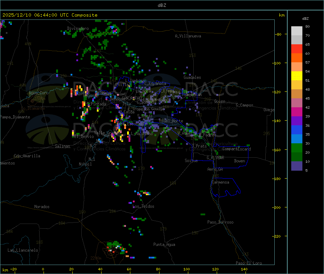
Task: Click the 'Paso_Barroso' label
Action: 220,222
